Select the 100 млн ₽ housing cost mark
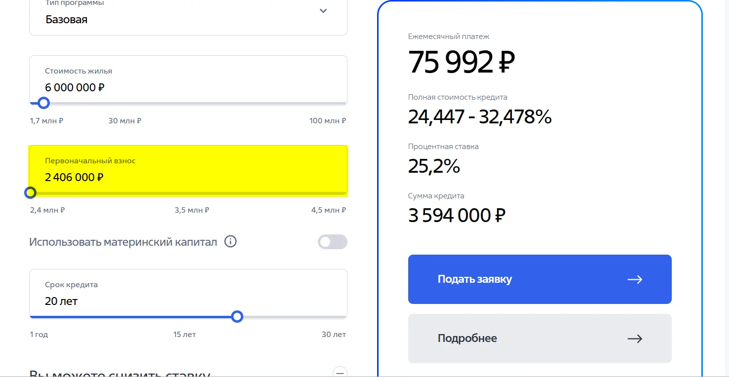 328,121
